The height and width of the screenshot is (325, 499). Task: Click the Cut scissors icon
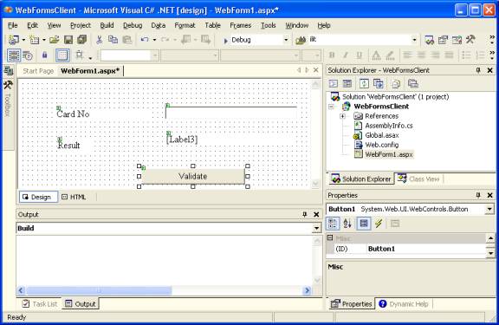point(100,40)
